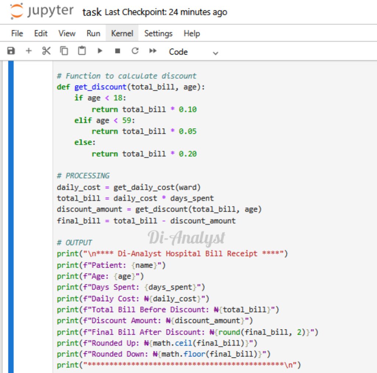Viewport: 377px width, 373px height.
Task: Paste the cell from the clipboard
Action: coord(82,51)
